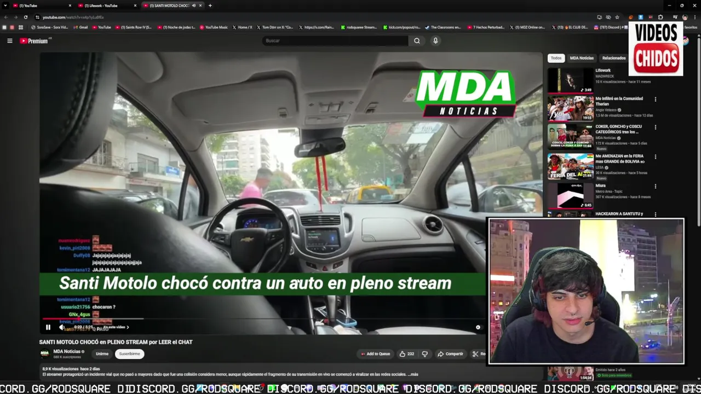Expand the 'En este vídeo' chapters chevron

click(128, 327)
